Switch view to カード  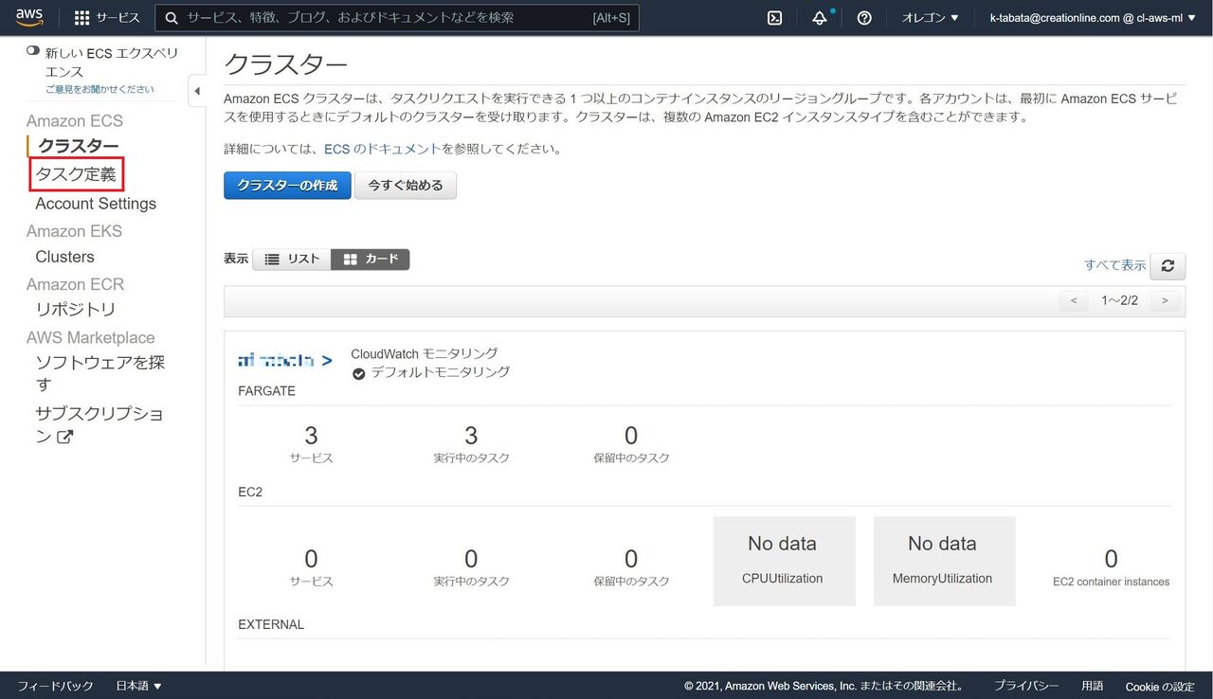pos(371,259)
